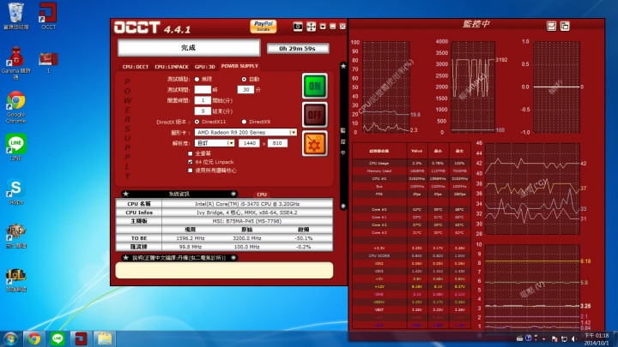This screenshot has width=618, height=347.
Task: Click the idle end field showing 5
Action: [203, 111]
